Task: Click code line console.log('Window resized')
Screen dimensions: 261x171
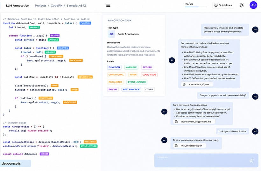Action: click(31, 130)
